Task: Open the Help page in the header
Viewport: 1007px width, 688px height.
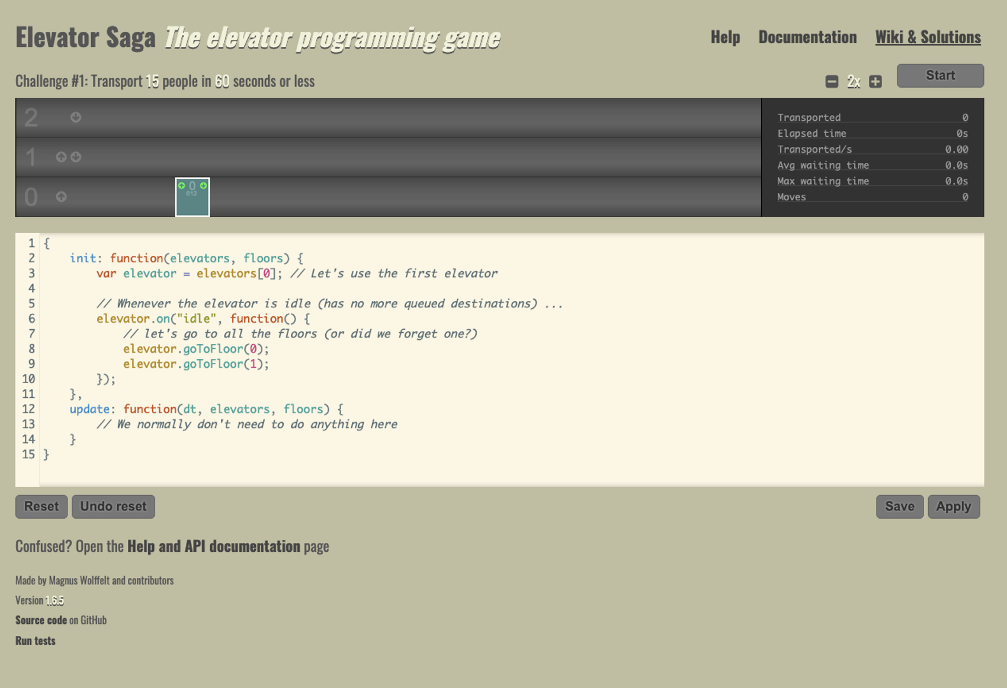Action: pos(725,37)
